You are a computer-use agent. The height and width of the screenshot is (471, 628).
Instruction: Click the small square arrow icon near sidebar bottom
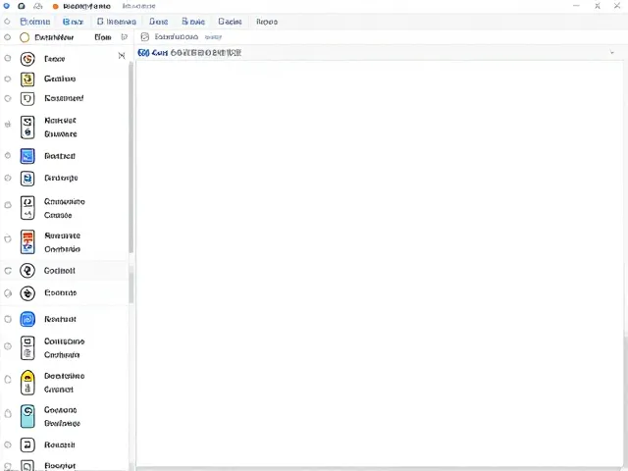(27, 445)
